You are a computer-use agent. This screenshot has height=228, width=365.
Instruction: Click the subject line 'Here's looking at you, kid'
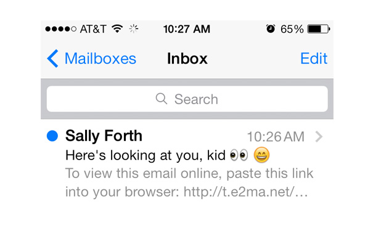(146, 155)
